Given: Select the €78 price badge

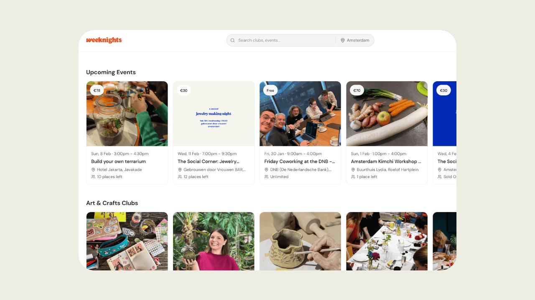Looking at the screenshot, I should coord(97,90).
